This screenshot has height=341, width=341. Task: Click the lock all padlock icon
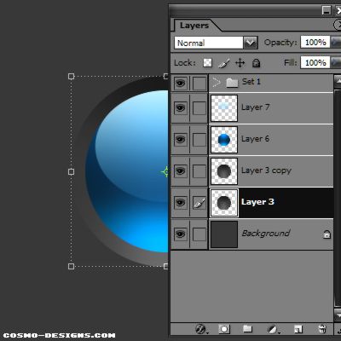click(256, 63)
